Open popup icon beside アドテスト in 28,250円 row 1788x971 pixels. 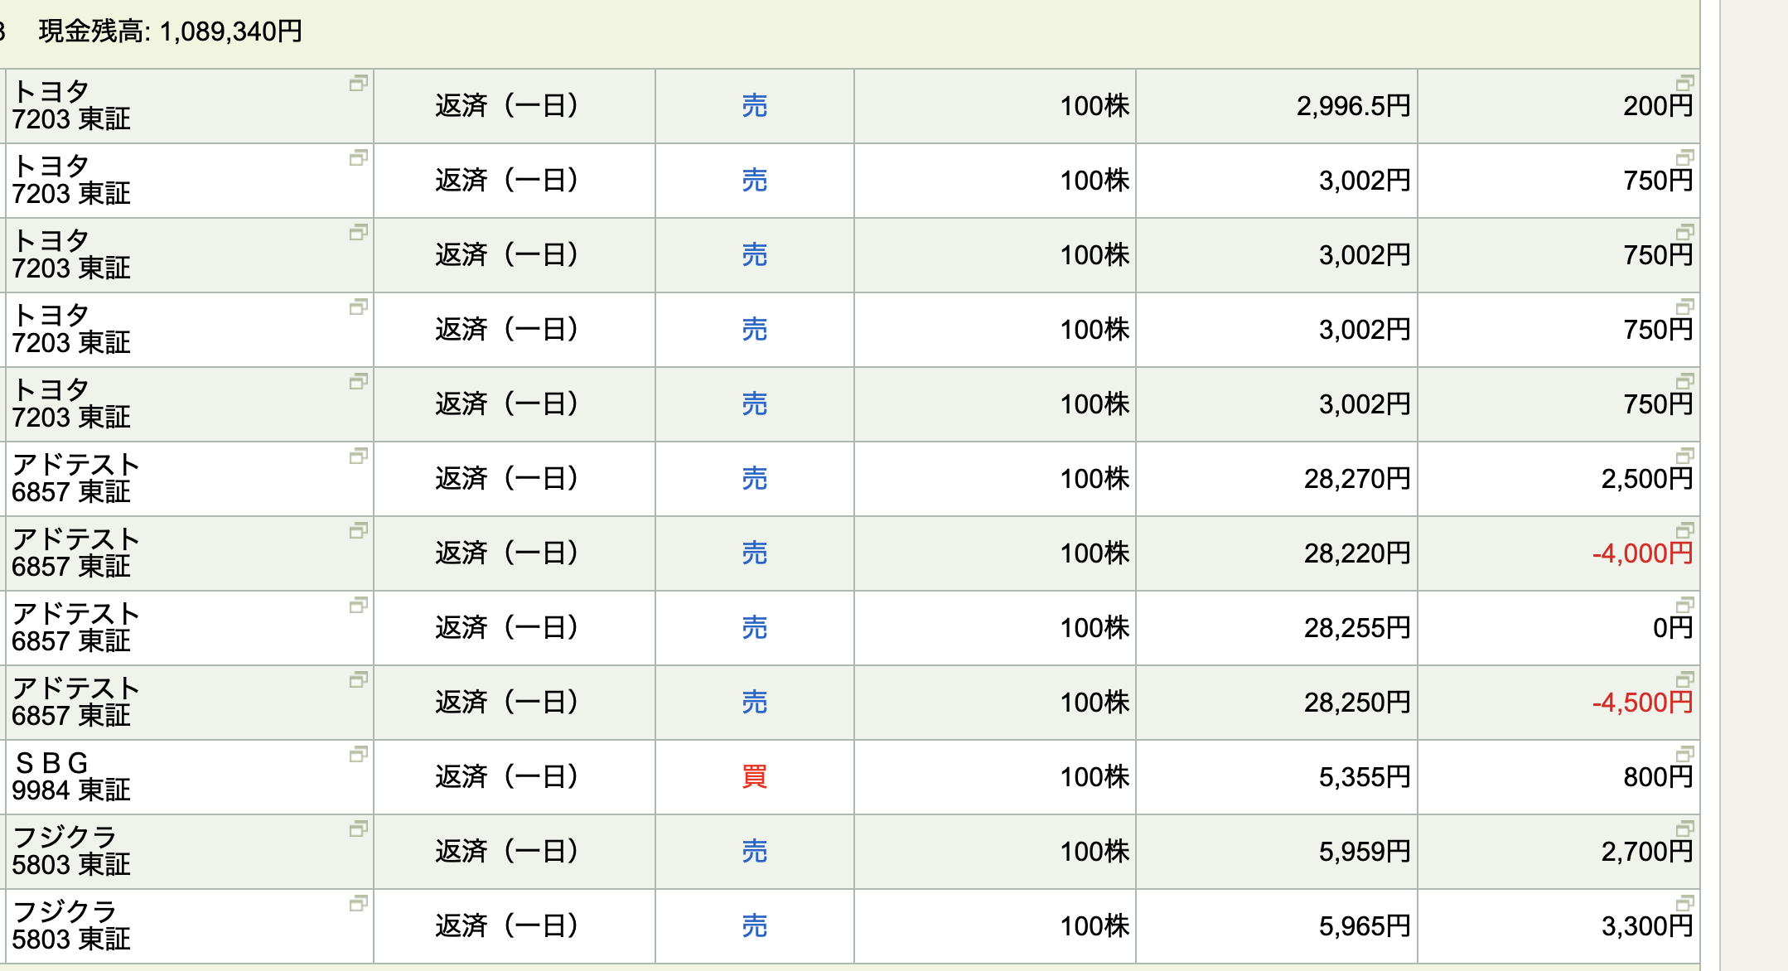point(358,679)
